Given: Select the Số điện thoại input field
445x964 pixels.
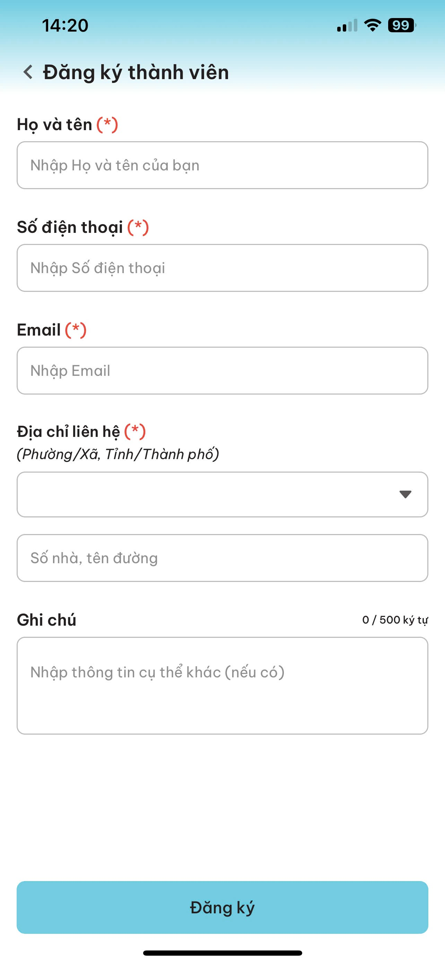Looking at the screenshot, I should [222, 268].
